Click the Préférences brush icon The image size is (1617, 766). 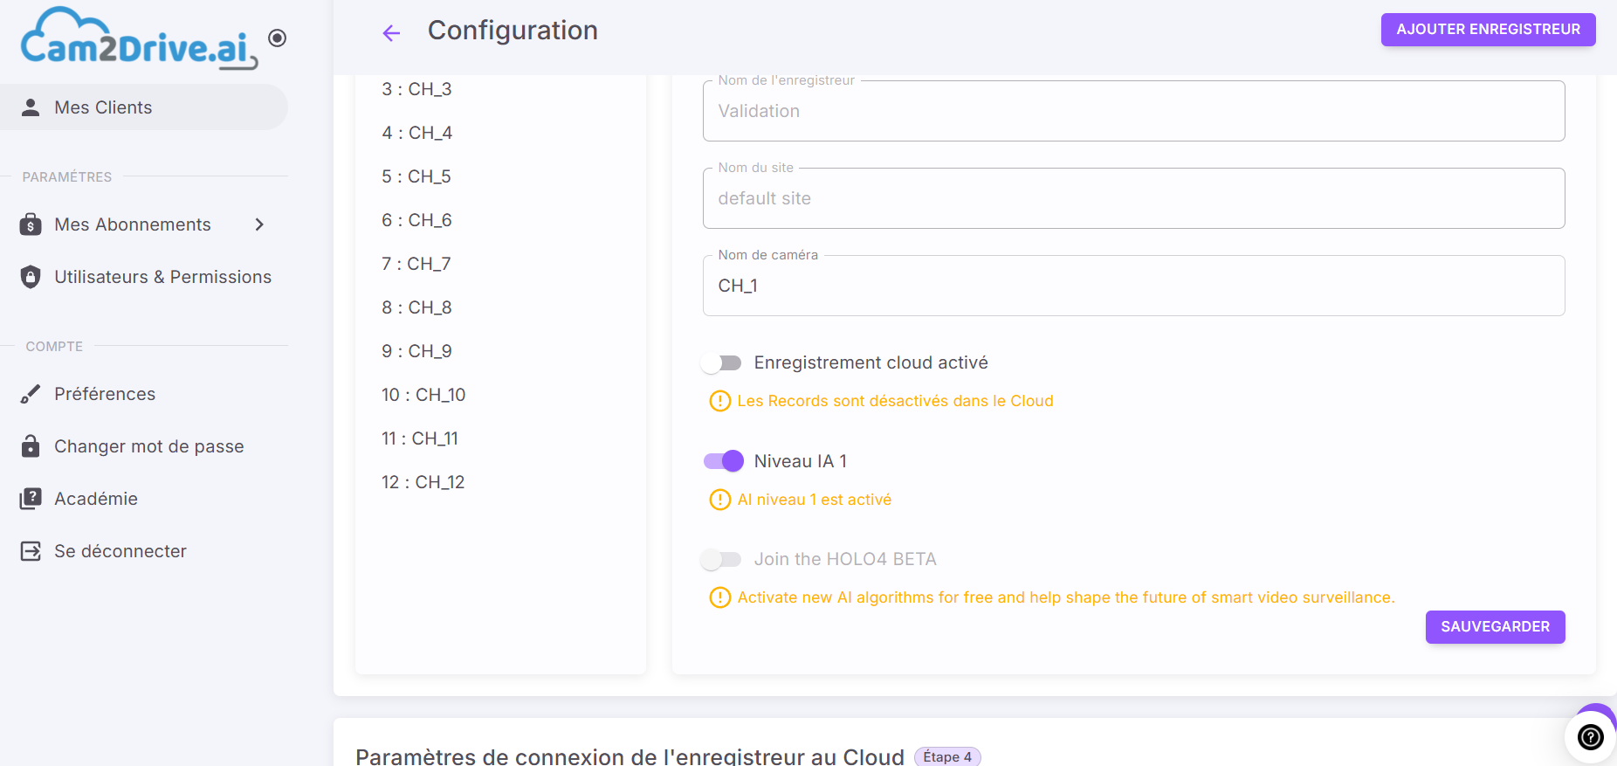pos(31,394)
